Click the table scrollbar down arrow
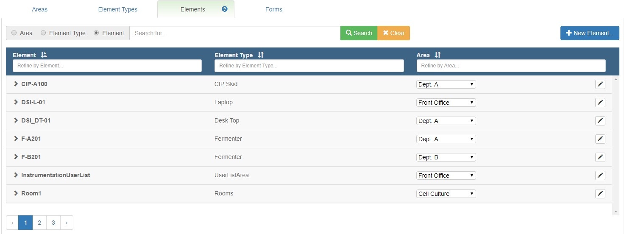Screen dimensions: 627x234 (x=616, y=212)
